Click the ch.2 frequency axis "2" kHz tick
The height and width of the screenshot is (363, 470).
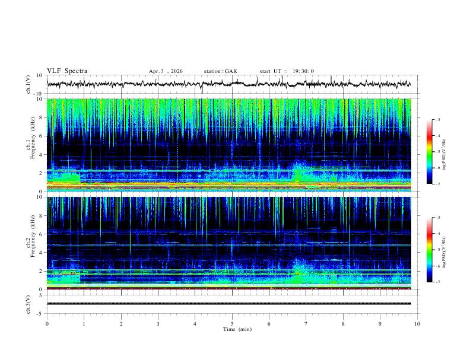pos(41,271)
